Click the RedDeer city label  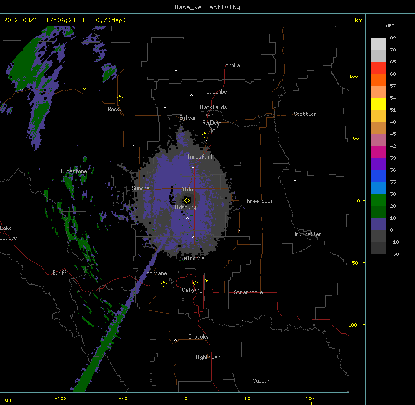212,123
